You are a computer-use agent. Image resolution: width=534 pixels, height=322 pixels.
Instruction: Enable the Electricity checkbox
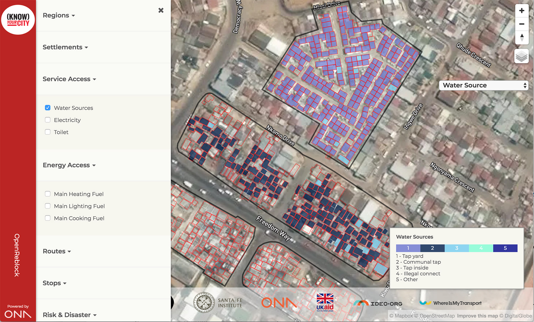click(48, 120)
